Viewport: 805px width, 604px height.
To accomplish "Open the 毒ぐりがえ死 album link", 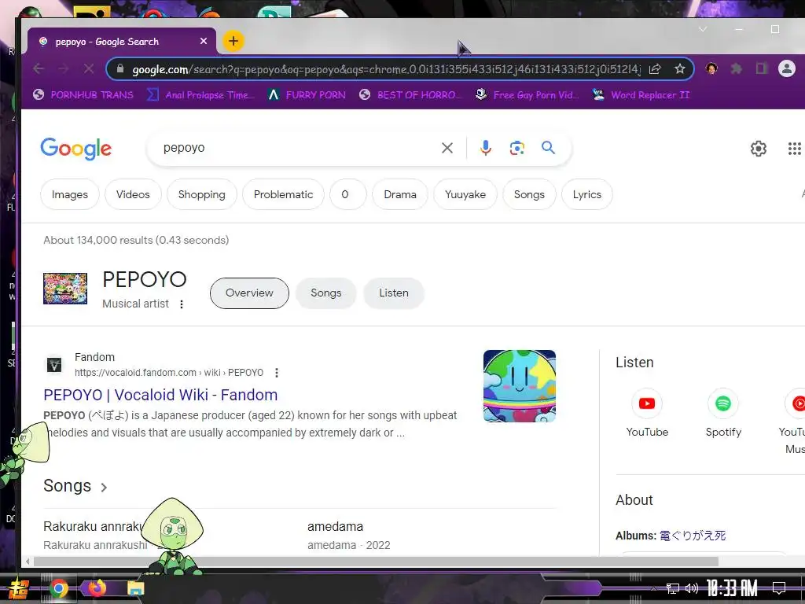I will pyautogui.click(x=693, y=536).
